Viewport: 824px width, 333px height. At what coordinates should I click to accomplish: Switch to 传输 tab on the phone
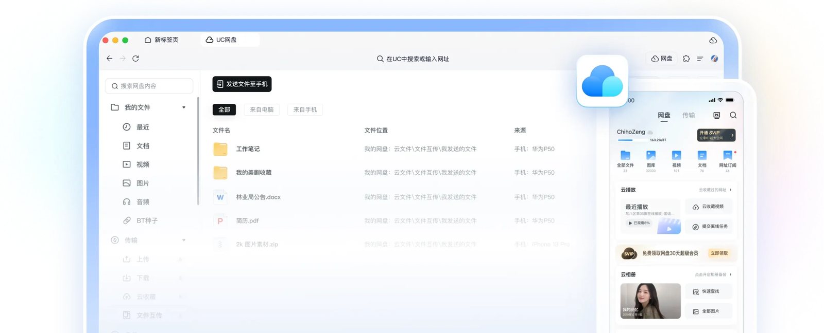689,115
